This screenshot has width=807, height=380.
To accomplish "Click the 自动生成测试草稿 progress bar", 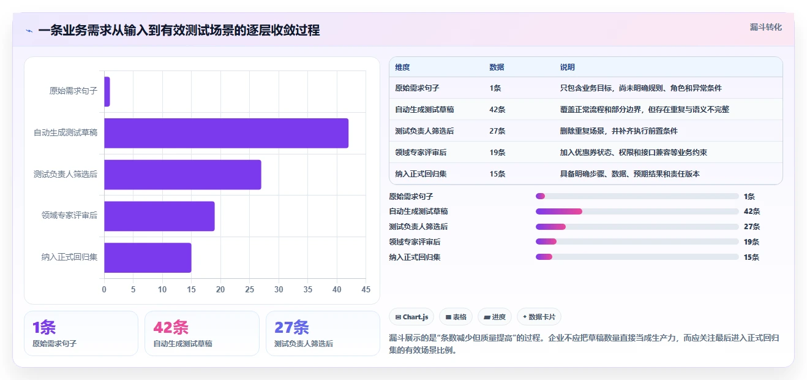I will [637, 211].
